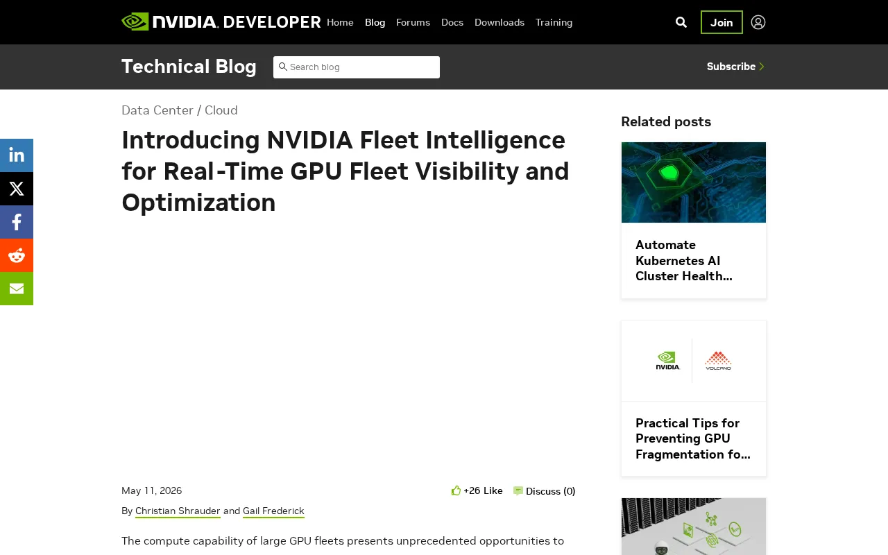Share the article on X
Screen dimensions: 888x555
[x=17, y=189]
